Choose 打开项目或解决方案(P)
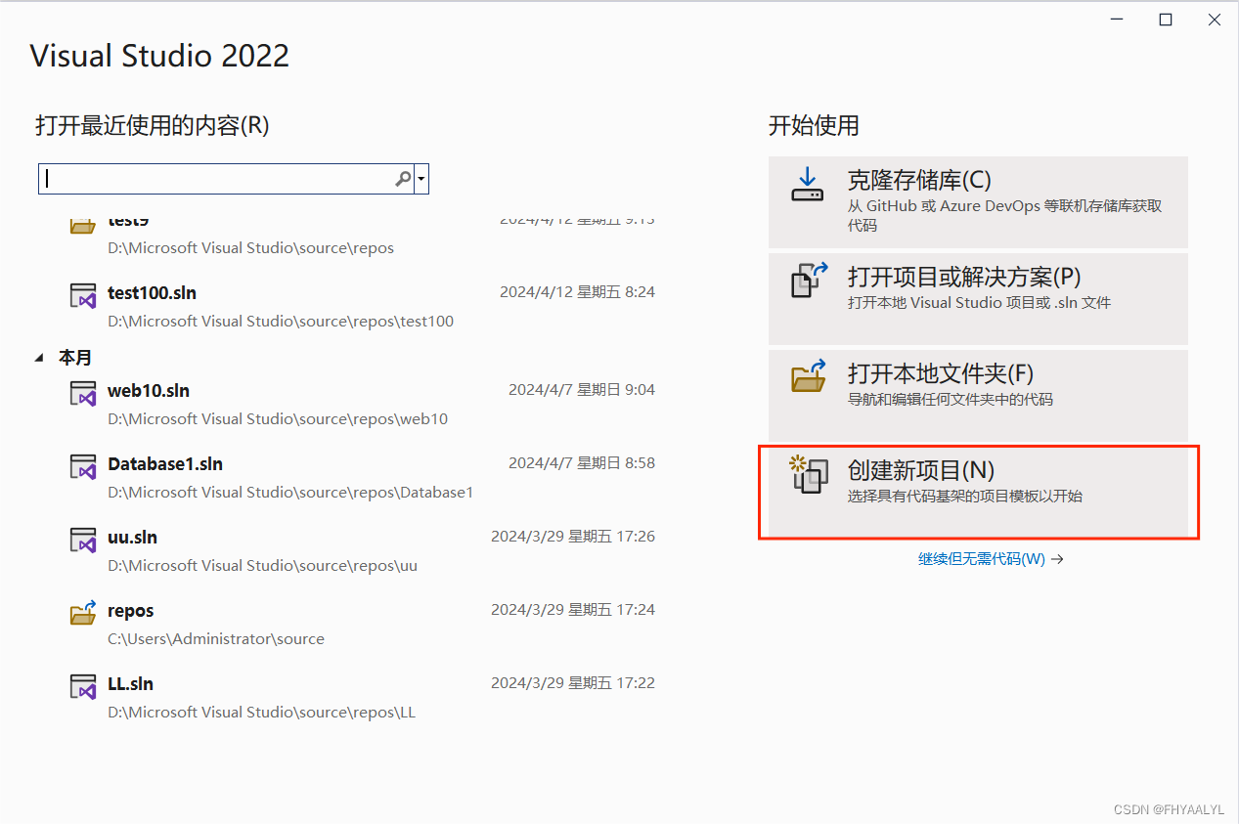1239x824 pixels. coord(978,297)
